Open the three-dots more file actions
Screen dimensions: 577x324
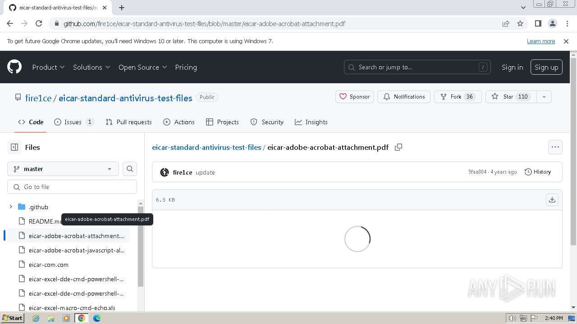point(555,147)
